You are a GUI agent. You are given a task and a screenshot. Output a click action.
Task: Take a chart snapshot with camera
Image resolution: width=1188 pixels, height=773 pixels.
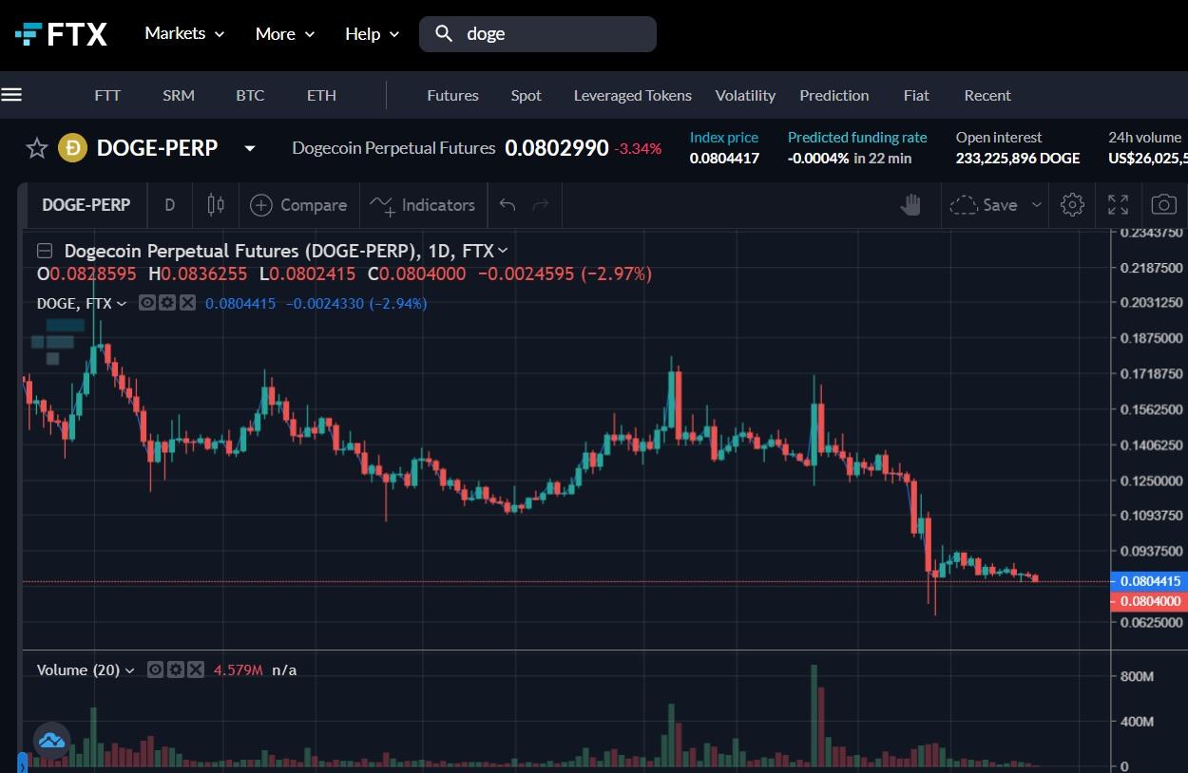coord(1163,205)
